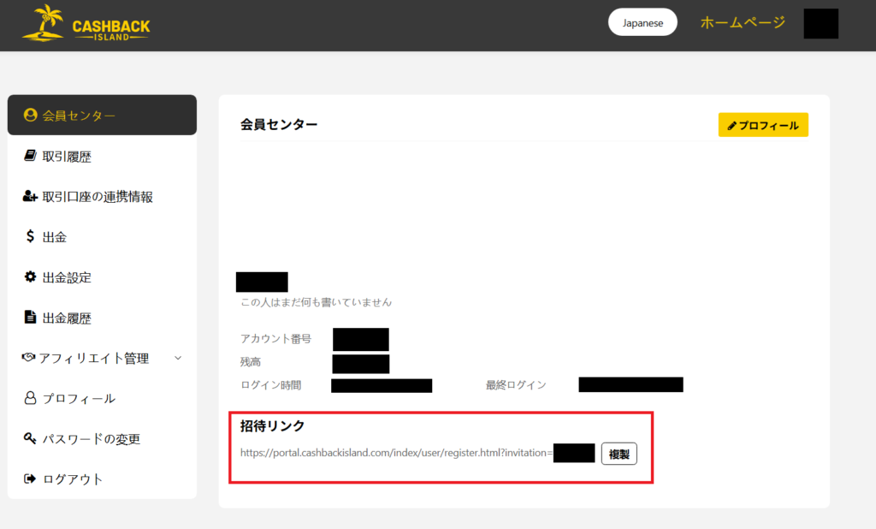Open 取引口座の連携情報 menu entry

coord(98,197)
